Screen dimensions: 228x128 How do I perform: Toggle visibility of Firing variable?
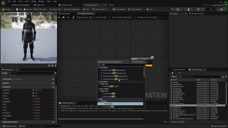click(54, 118)
